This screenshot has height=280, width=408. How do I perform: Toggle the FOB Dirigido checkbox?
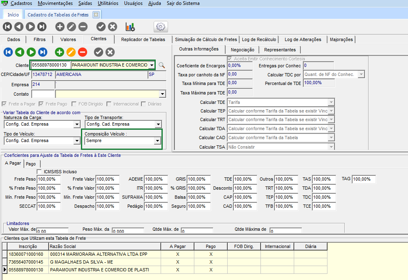[74, 104]
